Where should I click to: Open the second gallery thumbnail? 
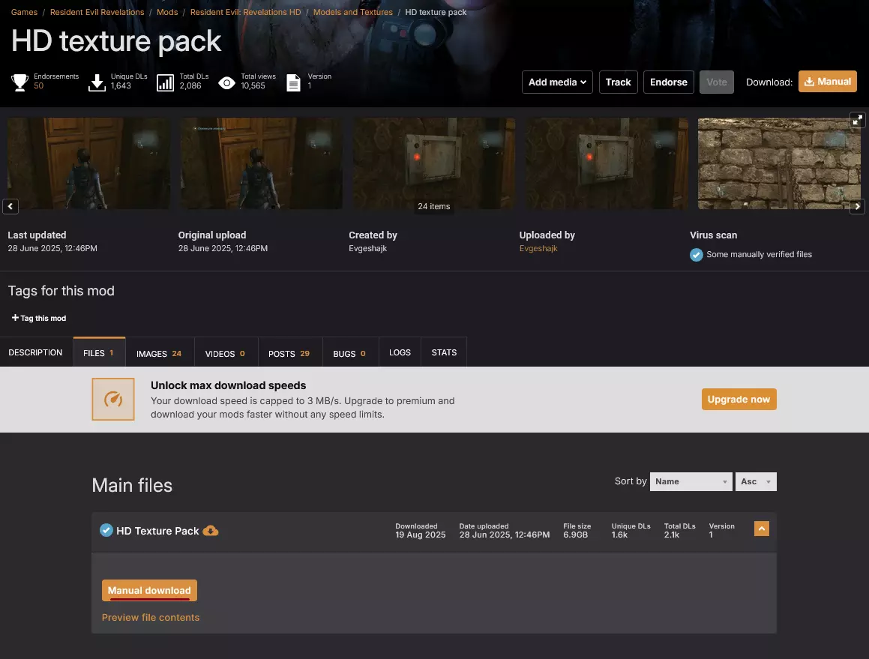pyautogui.click(x=261, y=163)
